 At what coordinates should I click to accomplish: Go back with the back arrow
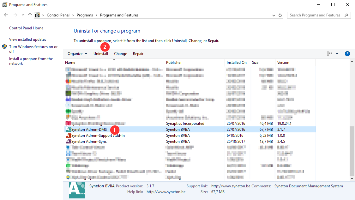click(6, 15)
